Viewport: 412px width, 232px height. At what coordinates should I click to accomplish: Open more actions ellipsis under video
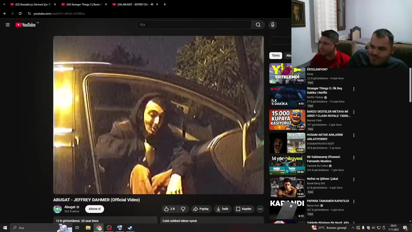[x=260, y=209]
